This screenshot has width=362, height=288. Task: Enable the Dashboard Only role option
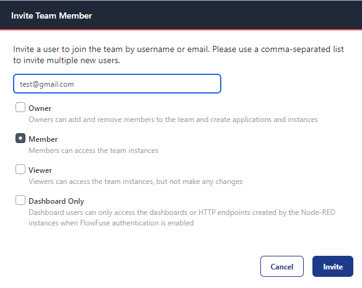click(x=20, y=200)
